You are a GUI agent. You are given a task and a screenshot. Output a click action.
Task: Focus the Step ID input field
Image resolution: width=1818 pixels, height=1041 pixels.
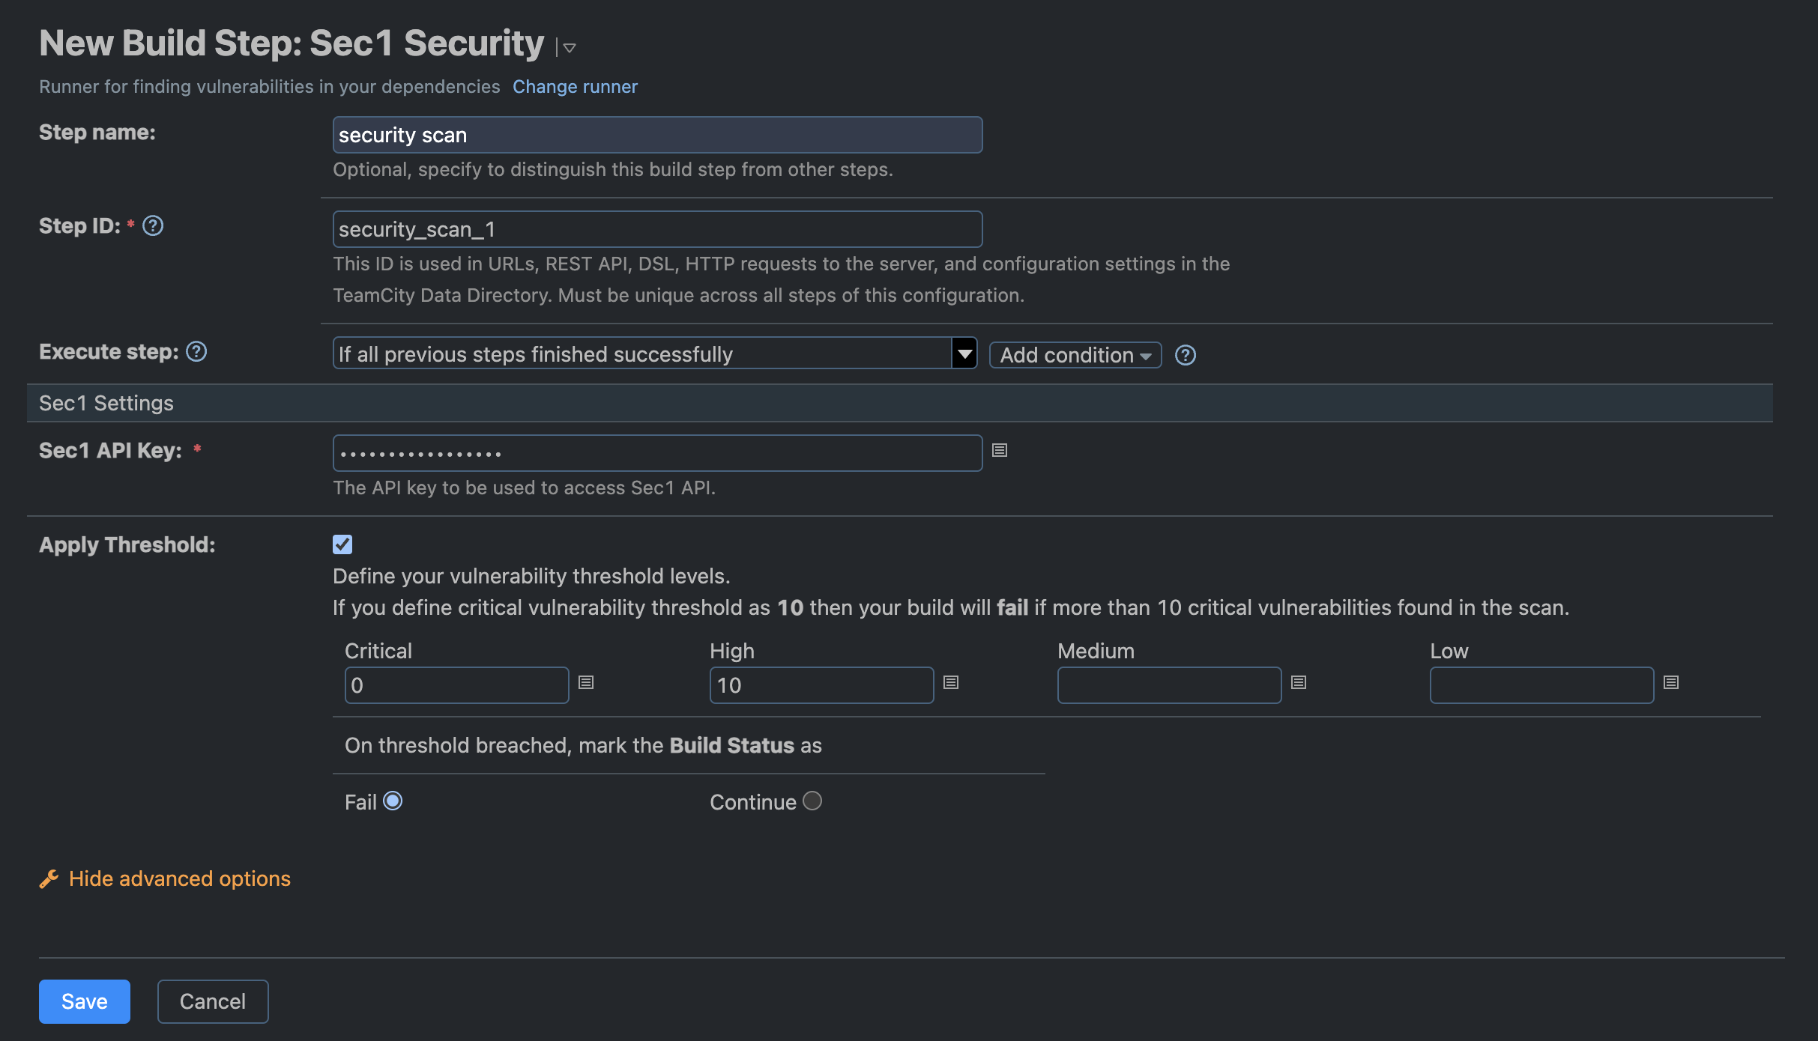point(657,229)
